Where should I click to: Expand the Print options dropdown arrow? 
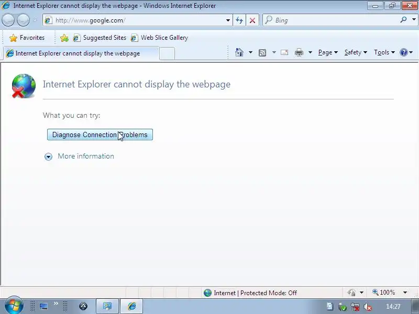[x=310, y=52]
